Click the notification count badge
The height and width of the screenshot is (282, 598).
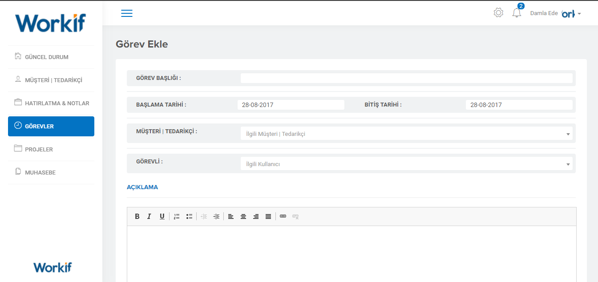tap(521, 6)
